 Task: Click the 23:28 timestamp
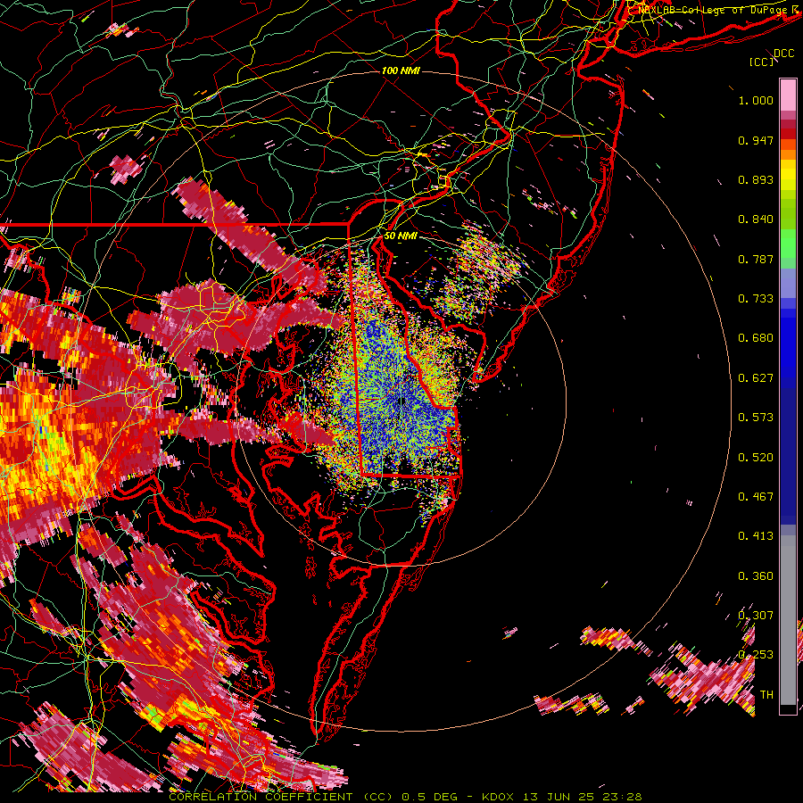(x=622, y=797)
